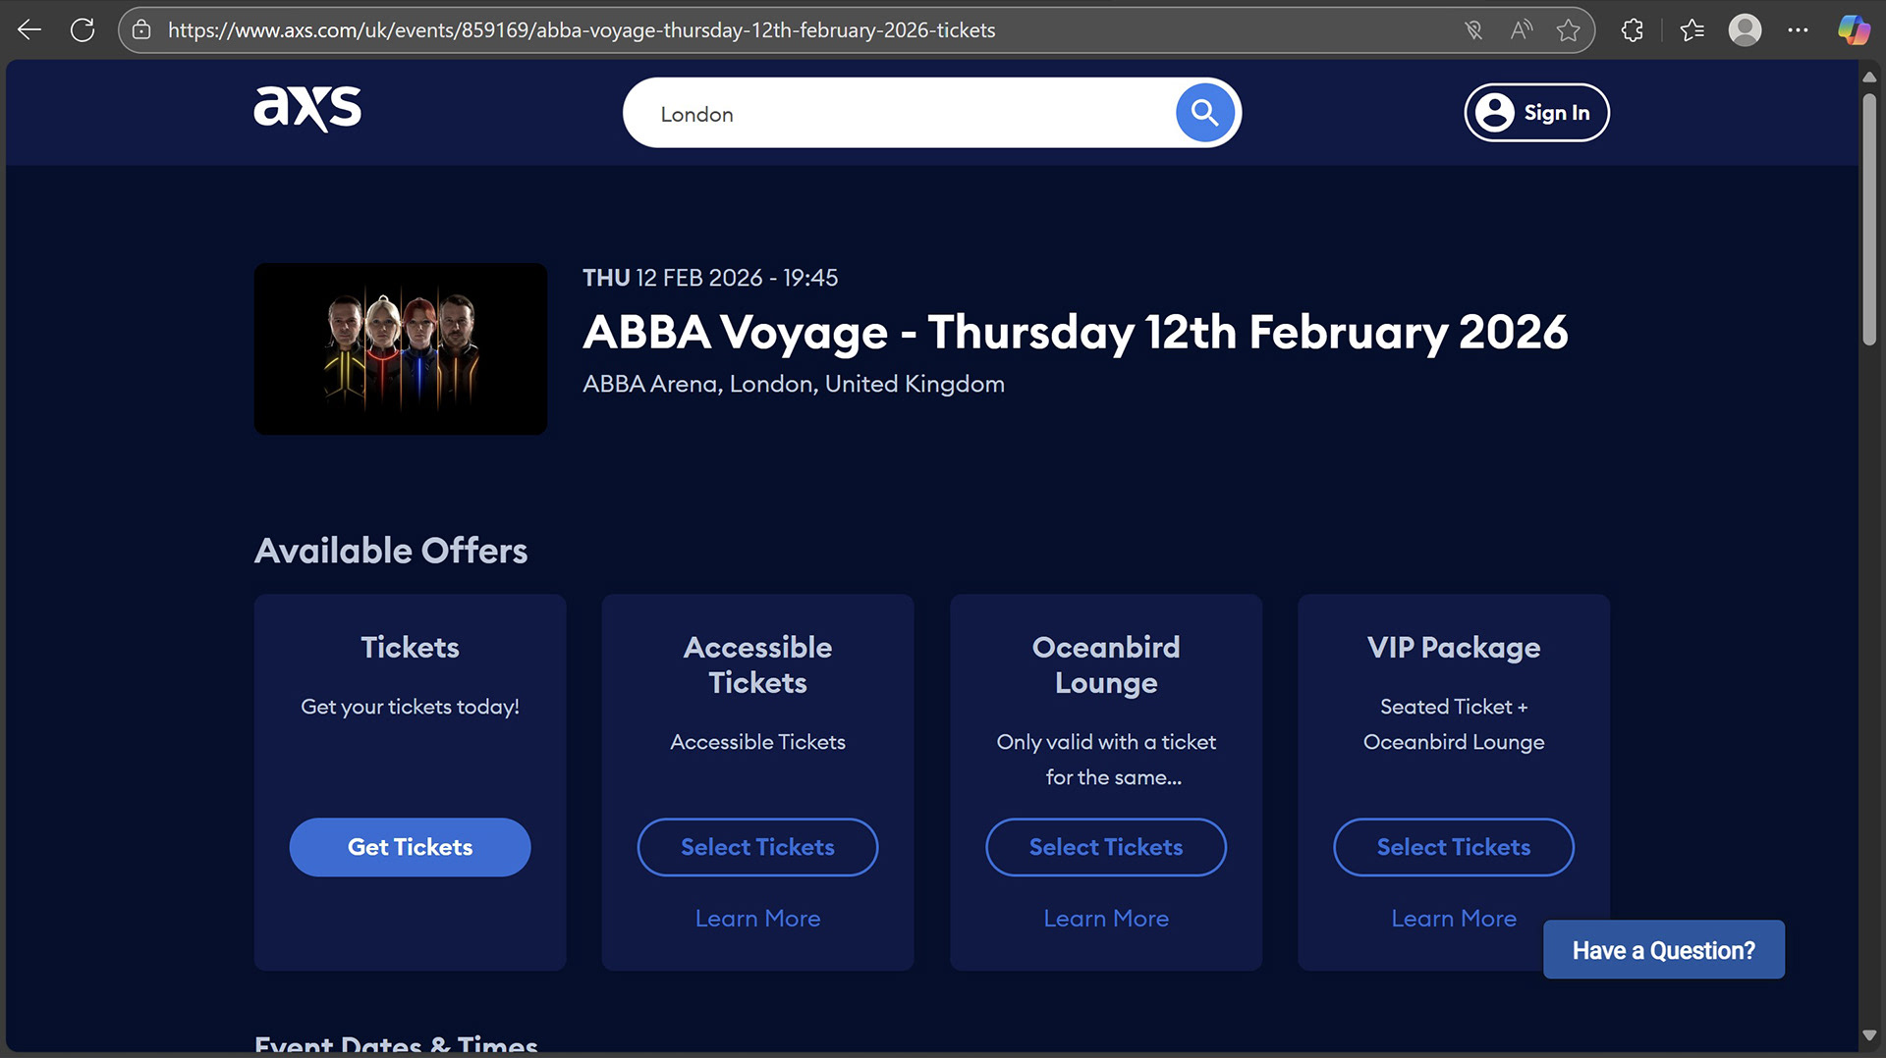Select Tickets for Accessible Tickets offer
The width and height of the screenshot is (1886, 1058).
pyautogui.click(x=757, y=847)
